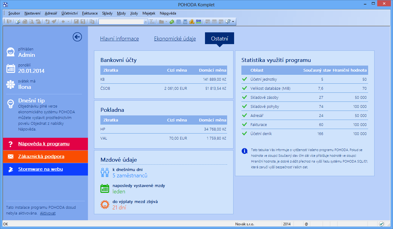
Task: Click the @ field in status bar
Action: [306, 224]
